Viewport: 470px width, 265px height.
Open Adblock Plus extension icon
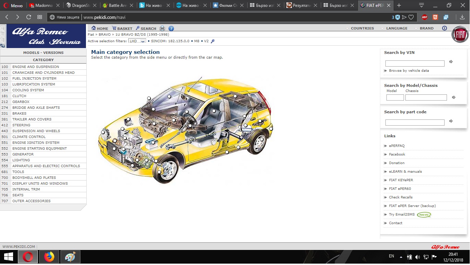[x=425, y=17]
